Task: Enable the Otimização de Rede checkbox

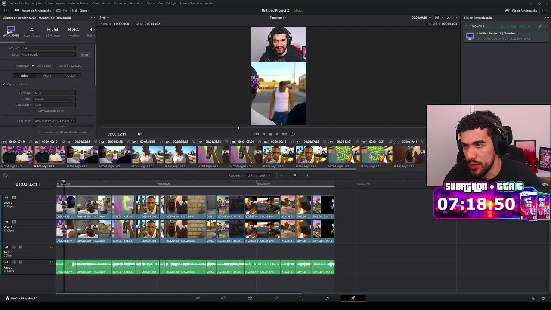Action: (x=35, y=111)
